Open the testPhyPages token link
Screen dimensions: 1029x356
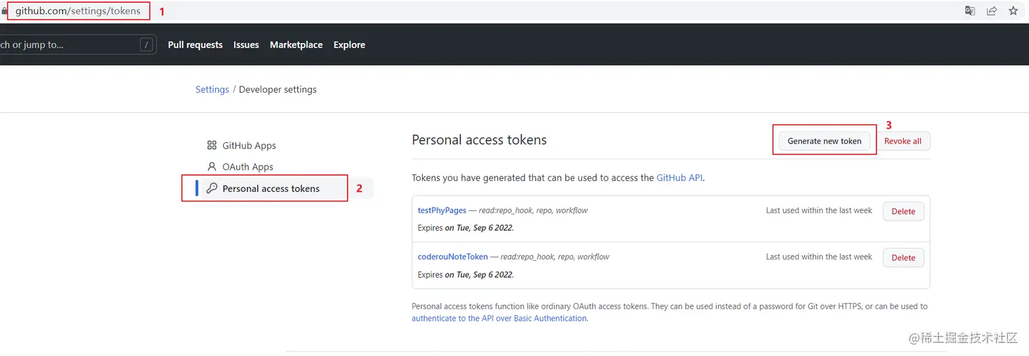coord(442,210)
